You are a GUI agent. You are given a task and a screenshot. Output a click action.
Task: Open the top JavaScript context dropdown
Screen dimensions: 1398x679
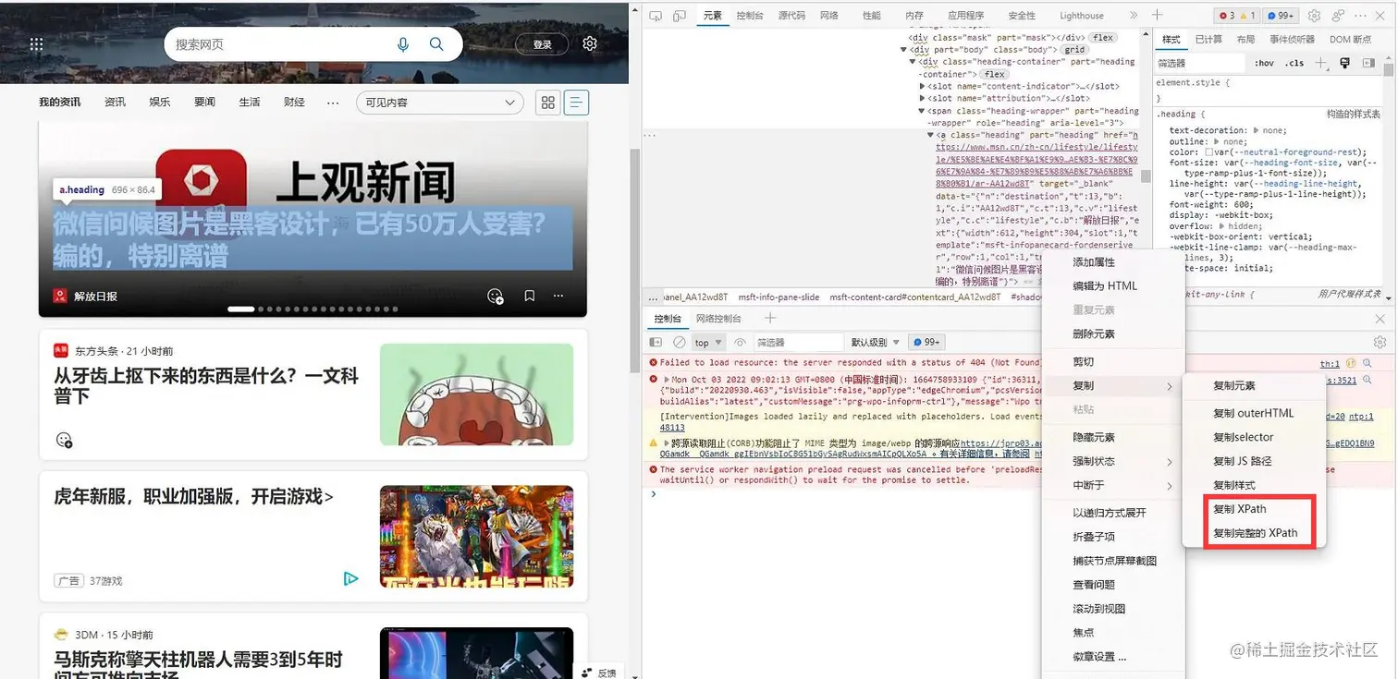tap(709, 342)
